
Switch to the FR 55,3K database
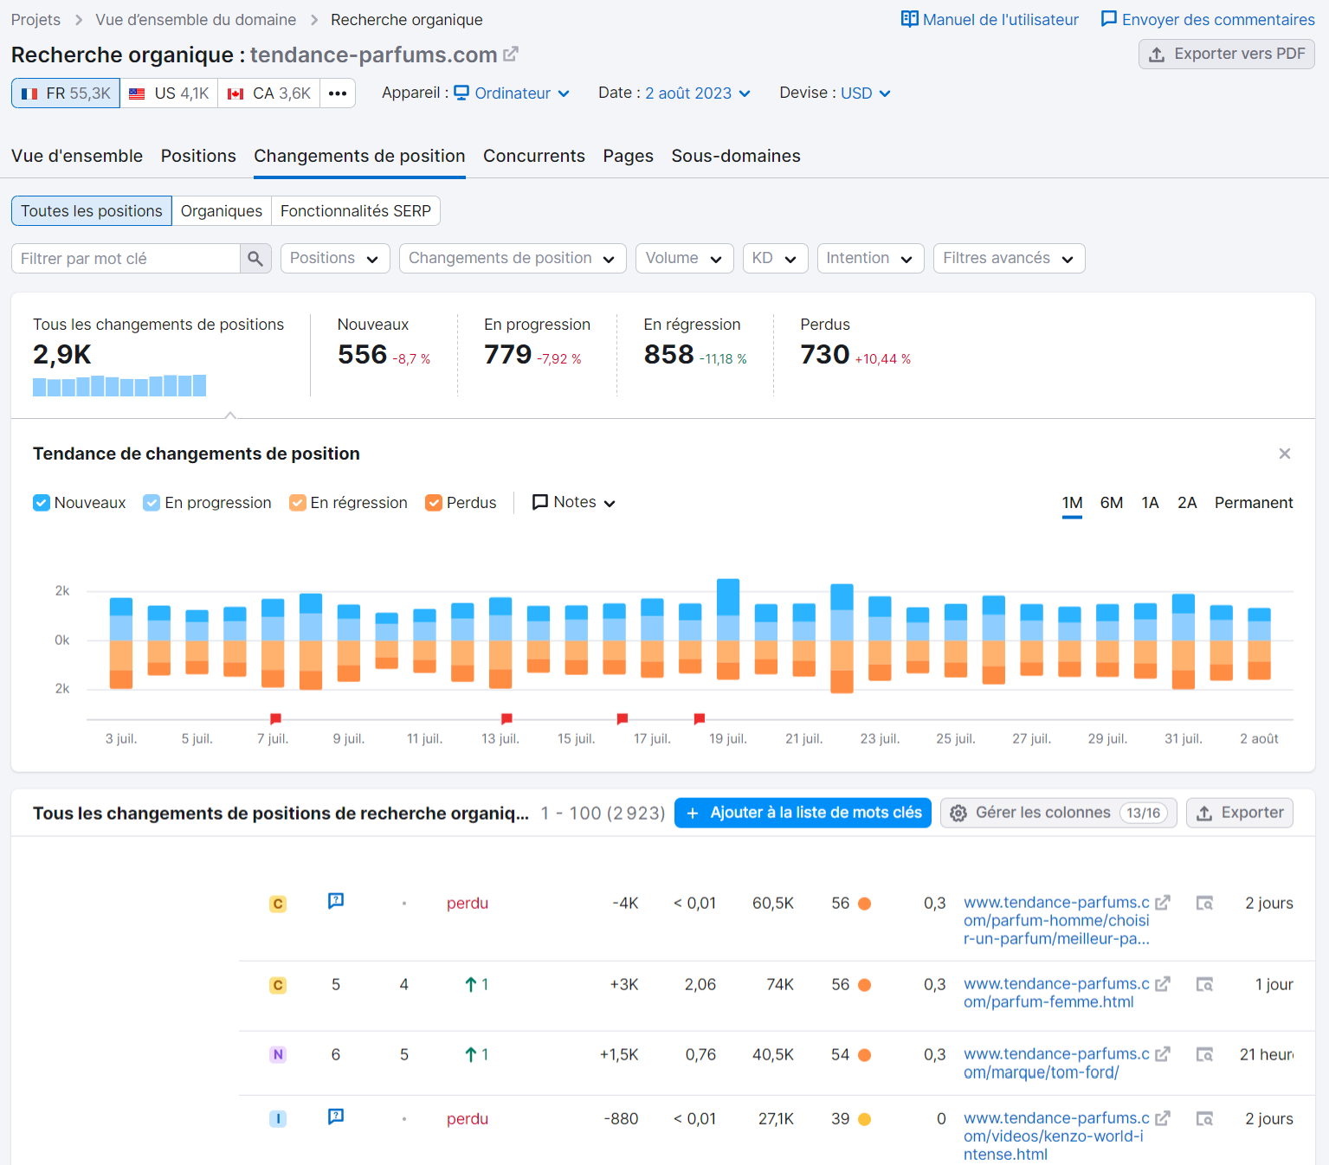click(x=66, y=93)
